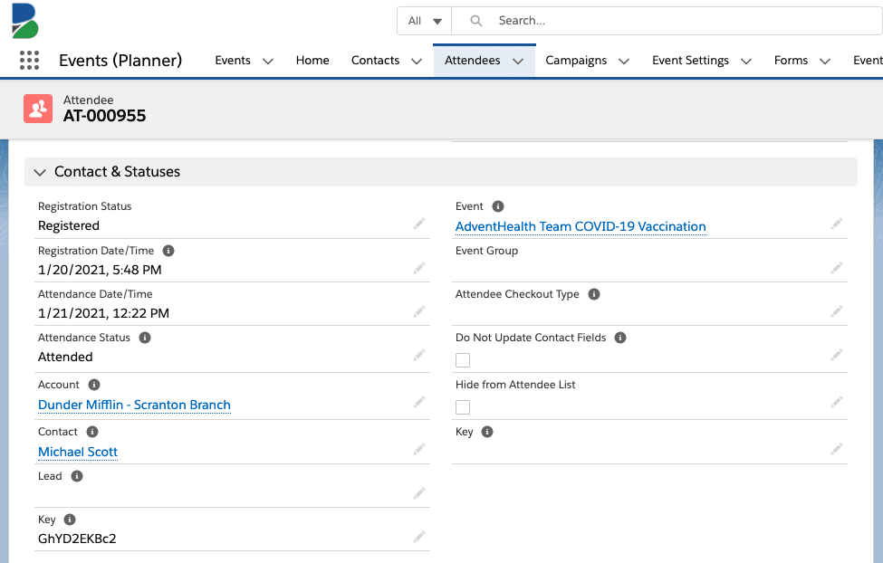This screenshot has height=563, width=883.
Task: Open the All search scope dropdown
Action: pyautogui.click(x=425, y=21)
